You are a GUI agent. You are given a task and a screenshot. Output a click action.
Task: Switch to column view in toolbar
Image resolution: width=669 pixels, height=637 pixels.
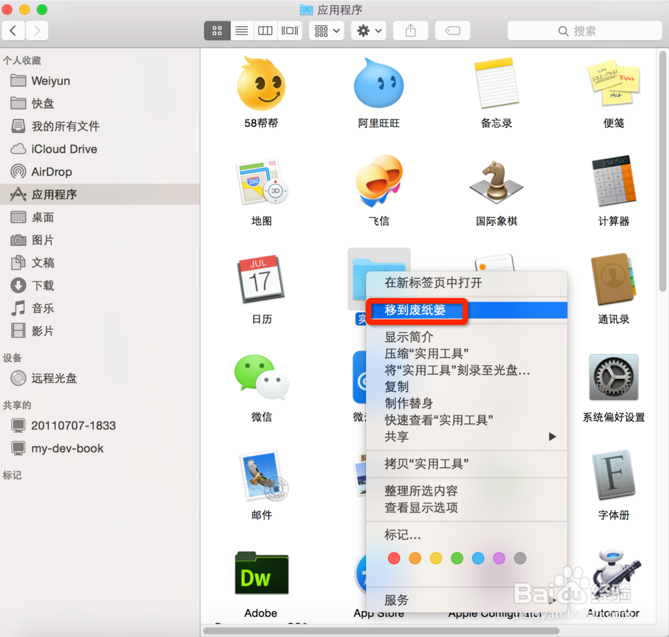265,31
